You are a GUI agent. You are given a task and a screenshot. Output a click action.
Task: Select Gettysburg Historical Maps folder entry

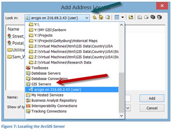72,41
